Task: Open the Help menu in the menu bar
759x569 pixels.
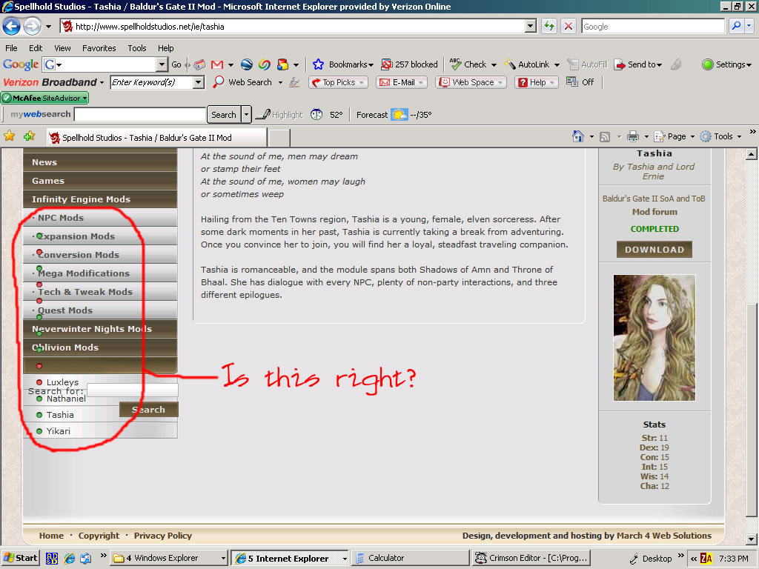Action: pos(165,48)
